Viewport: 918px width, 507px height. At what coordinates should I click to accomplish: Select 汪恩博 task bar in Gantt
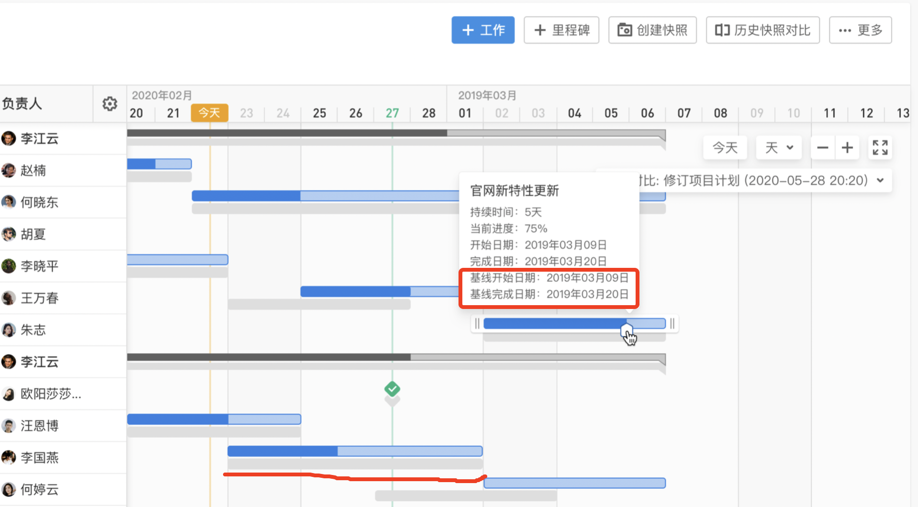click(214, 419)
